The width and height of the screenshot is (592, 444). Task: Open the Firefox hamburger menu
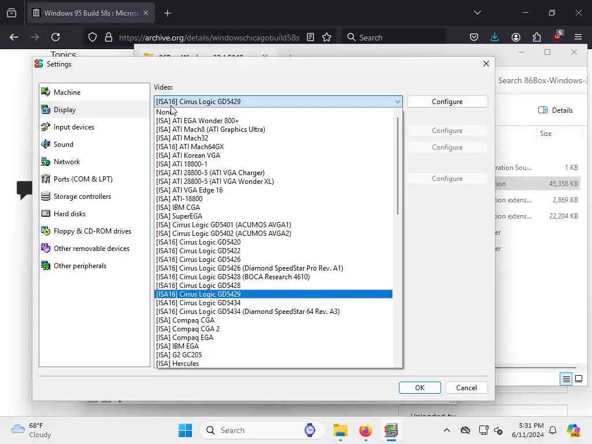(x=578, y=37)
